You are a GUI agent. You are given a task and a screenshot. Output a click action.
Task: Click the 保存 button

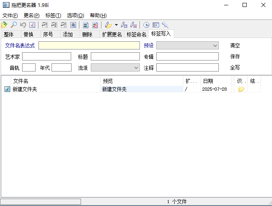(x=235, y=56)
